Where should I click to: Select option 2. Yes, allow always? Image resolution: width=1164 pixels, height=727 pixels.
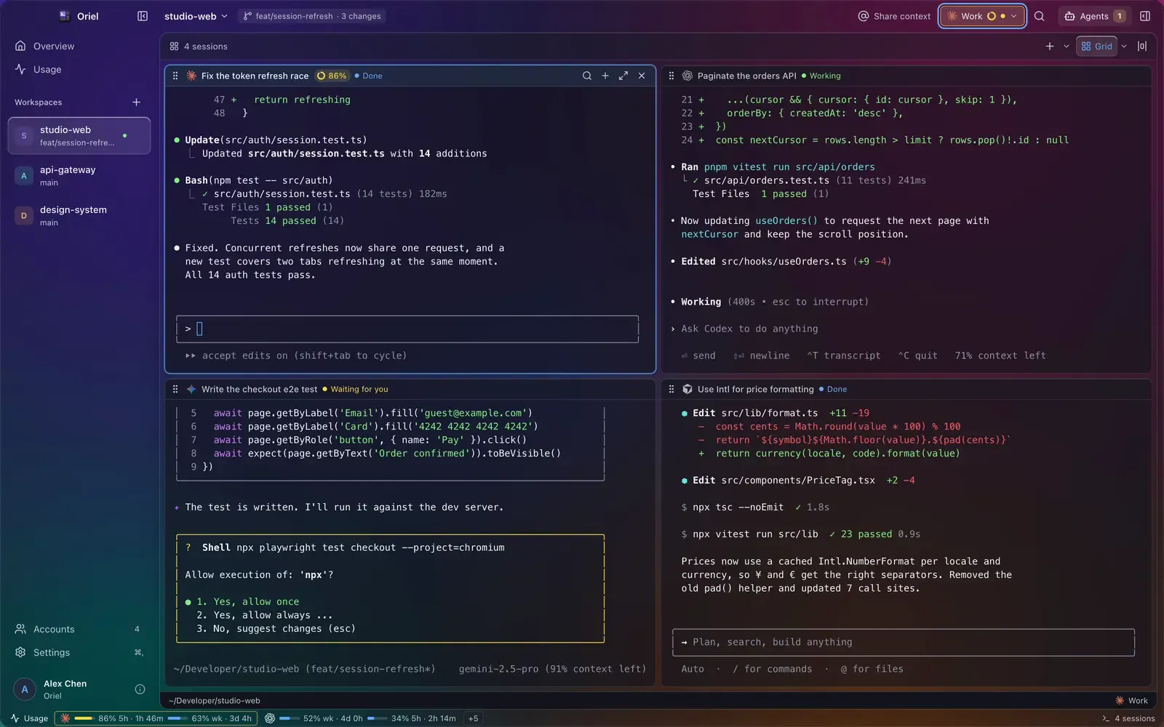click(264, 615)
